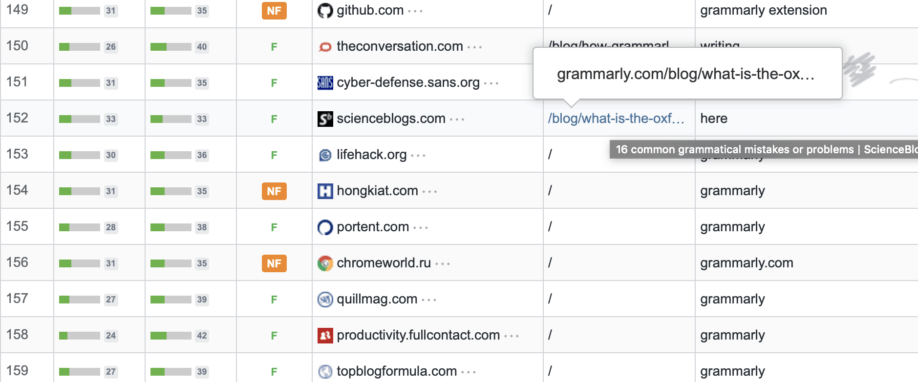Click the NF badge in the chromeworld.ru row
Image resolution: width=918 pixels, height=382 pixels.
(274, 263)
